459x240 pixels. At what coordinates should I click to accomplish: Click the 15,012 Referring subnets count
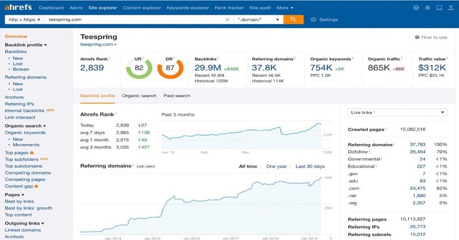tap(418, 234)
